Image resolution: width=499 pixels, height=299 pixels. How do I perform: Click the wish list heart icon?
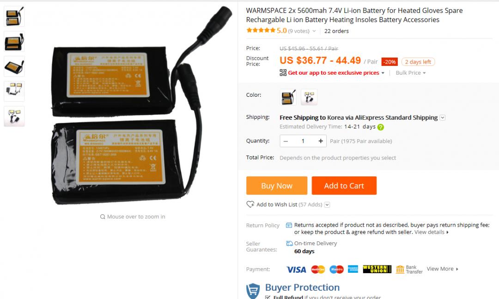click(x=250, y=204)
